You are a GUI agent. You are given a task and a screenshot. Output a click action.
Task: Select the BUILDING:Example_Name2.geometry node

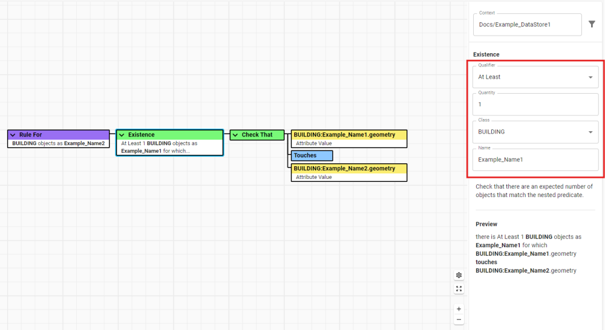(x=348, y=169)
